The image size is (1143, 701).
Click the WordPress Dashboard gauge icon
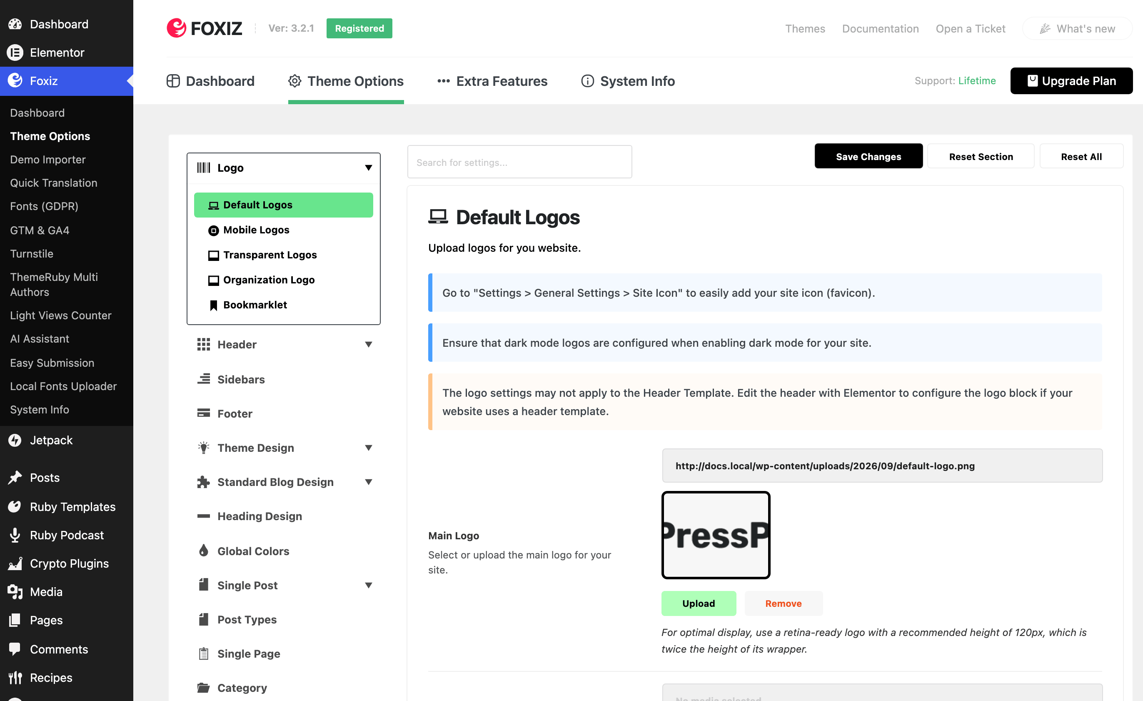(15, 24)
